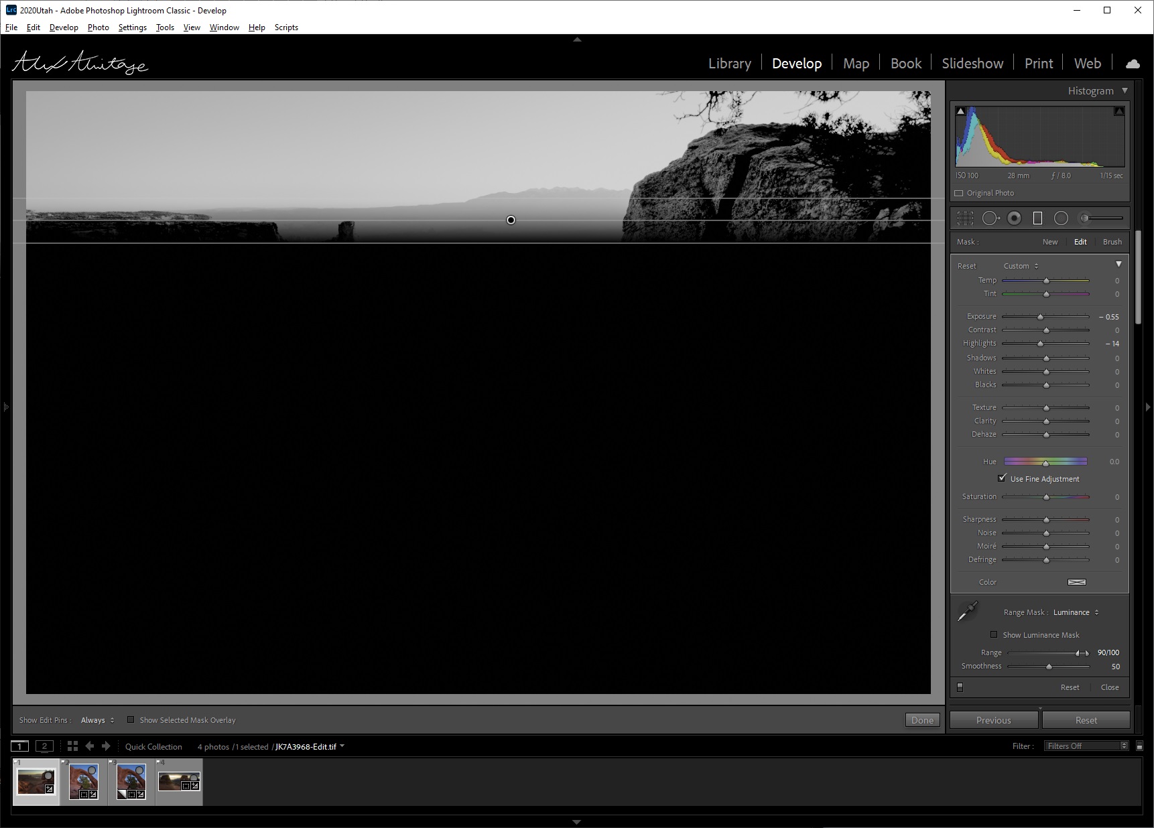Viewport: 1154px width, 828px height.
Task: Click the cloud sync status icon
Action: tap(1133, 64)
